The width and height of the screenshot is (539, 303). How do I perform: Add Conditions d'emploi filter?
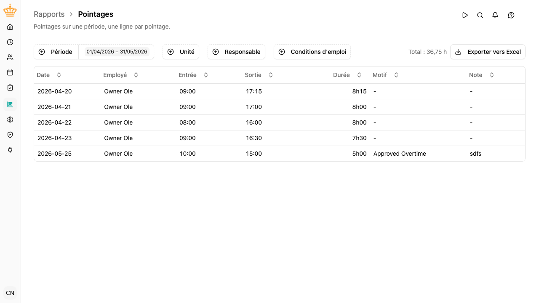pyautogui.click(x=312, y=52)
